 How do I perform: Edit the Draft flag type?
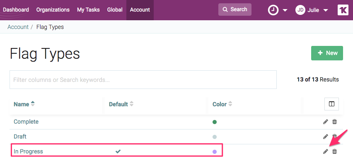point(325,136)
